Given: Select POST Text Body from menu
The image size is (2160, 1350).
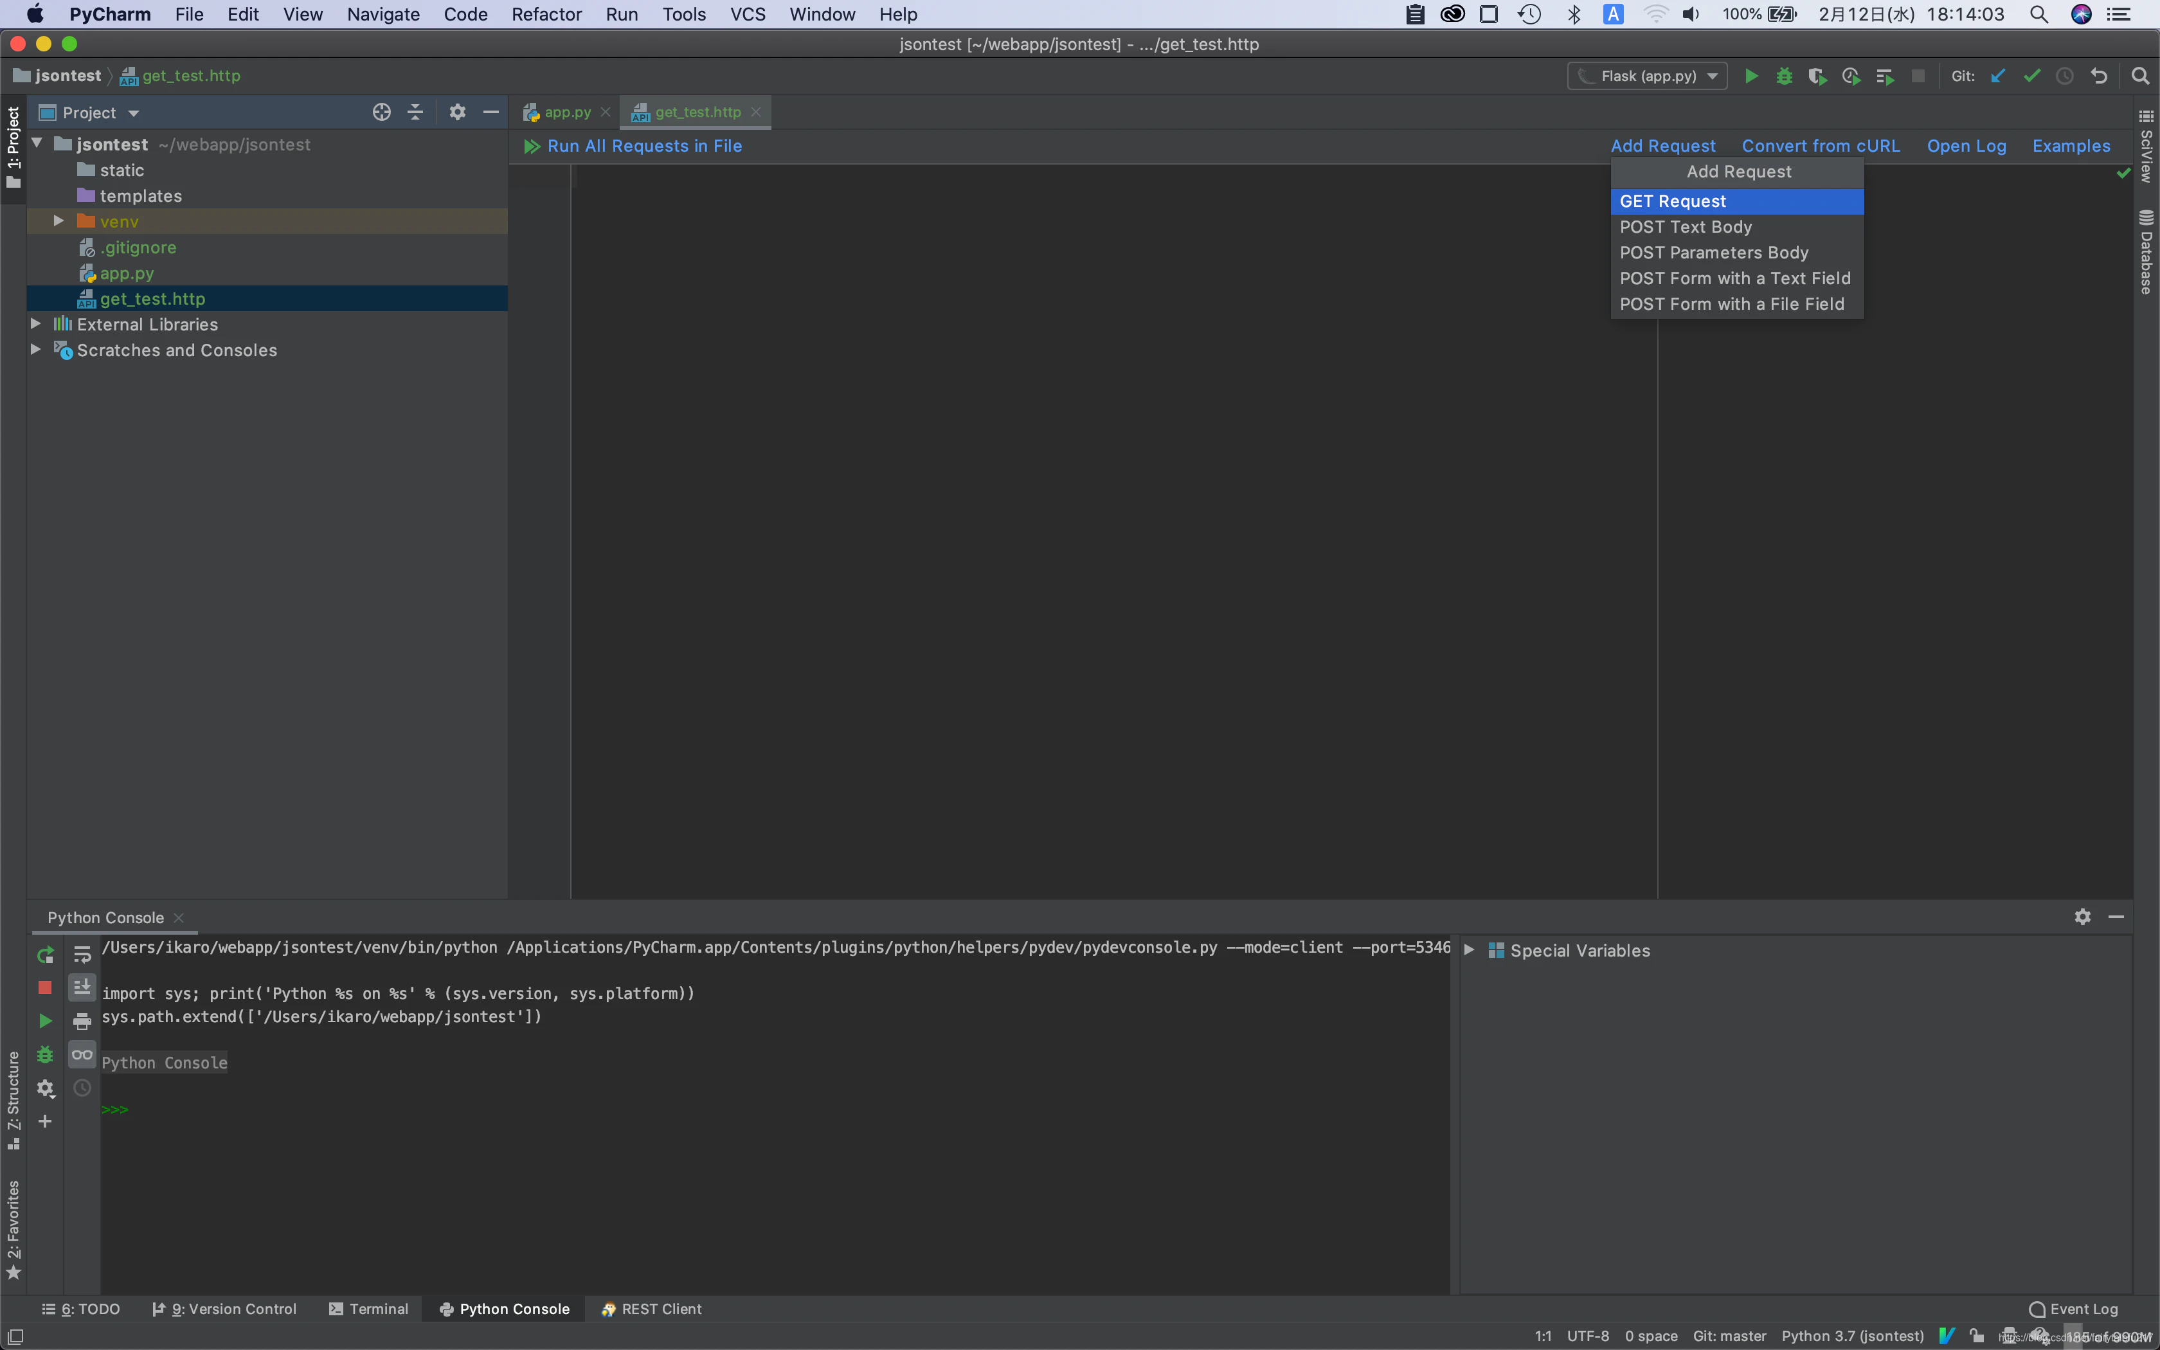Looking at the screenshot, I should pyautogui.click(x=1685, y=227).
